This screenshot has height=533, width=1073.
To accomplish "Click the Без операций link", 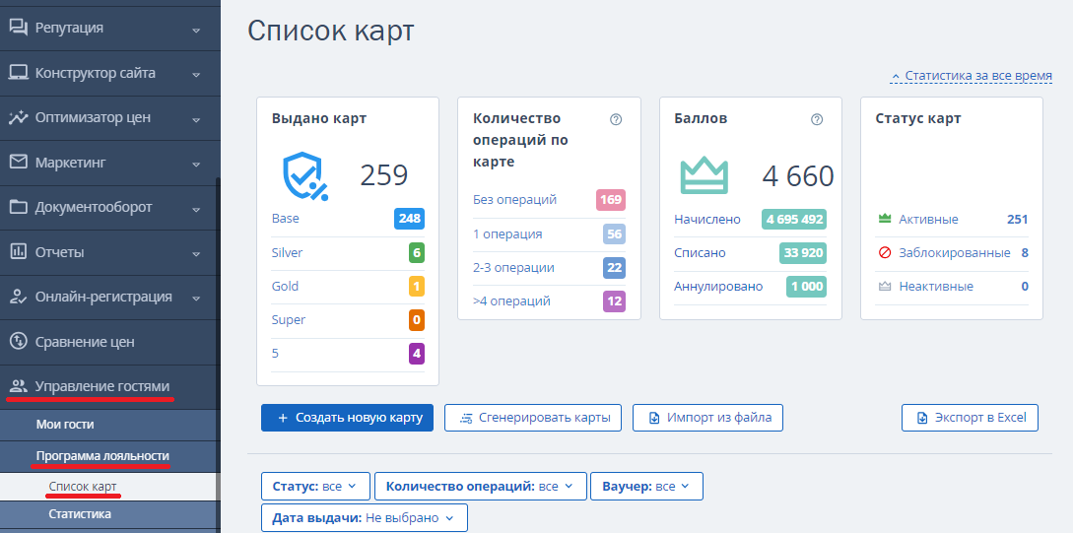I will [514, 200].
